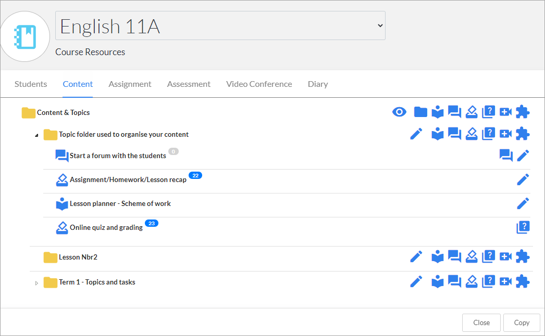
Task: Add assignment icon in Topic folder row
Action: [x=472, y=134]
